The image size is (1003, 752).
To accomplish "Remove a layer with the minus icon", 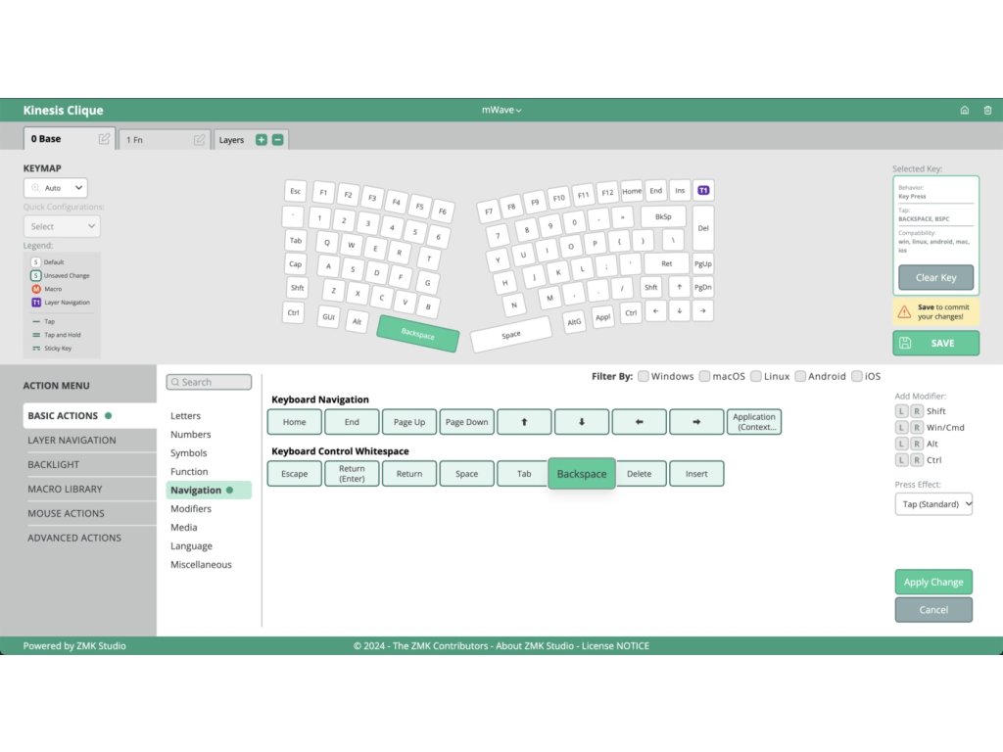I will [x=278, y=140].
